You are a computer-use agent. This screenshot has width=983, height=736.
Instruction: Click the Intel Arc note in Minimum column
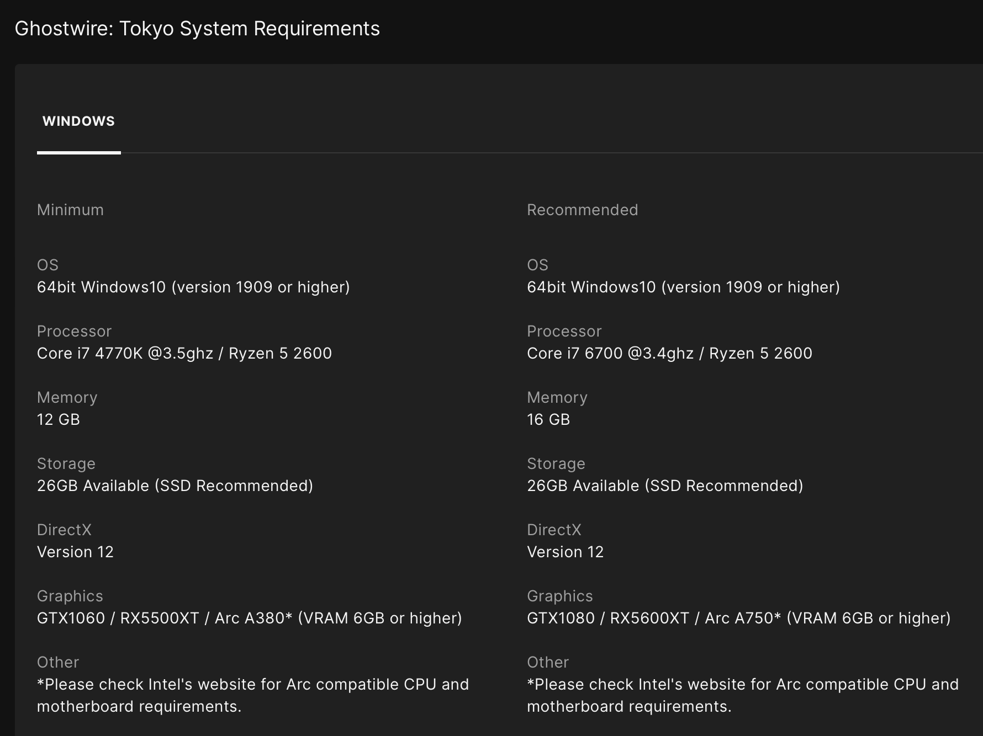pos(252,695)
